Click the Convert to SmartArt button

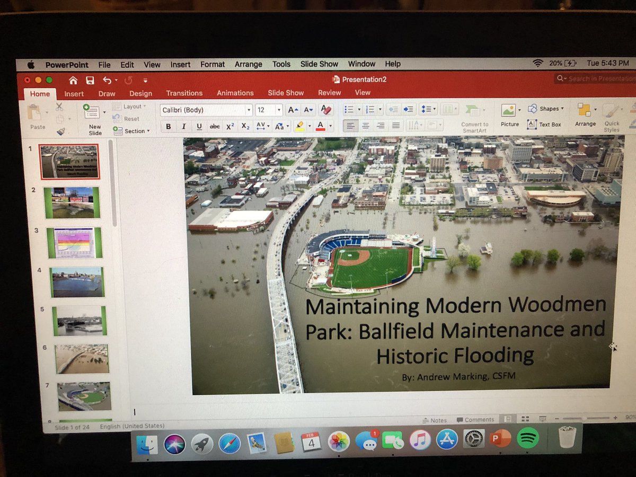474,118
